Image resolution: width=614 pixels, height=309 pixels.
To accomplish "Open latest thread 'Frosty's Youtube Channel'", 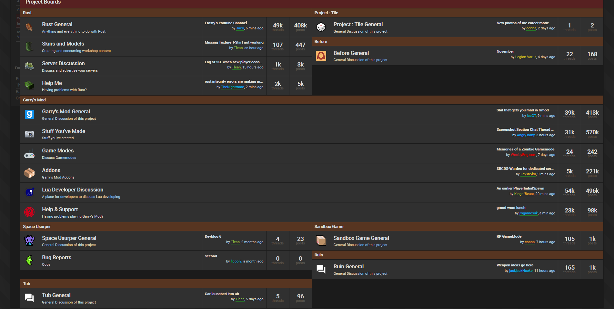I will coord(226,23).
